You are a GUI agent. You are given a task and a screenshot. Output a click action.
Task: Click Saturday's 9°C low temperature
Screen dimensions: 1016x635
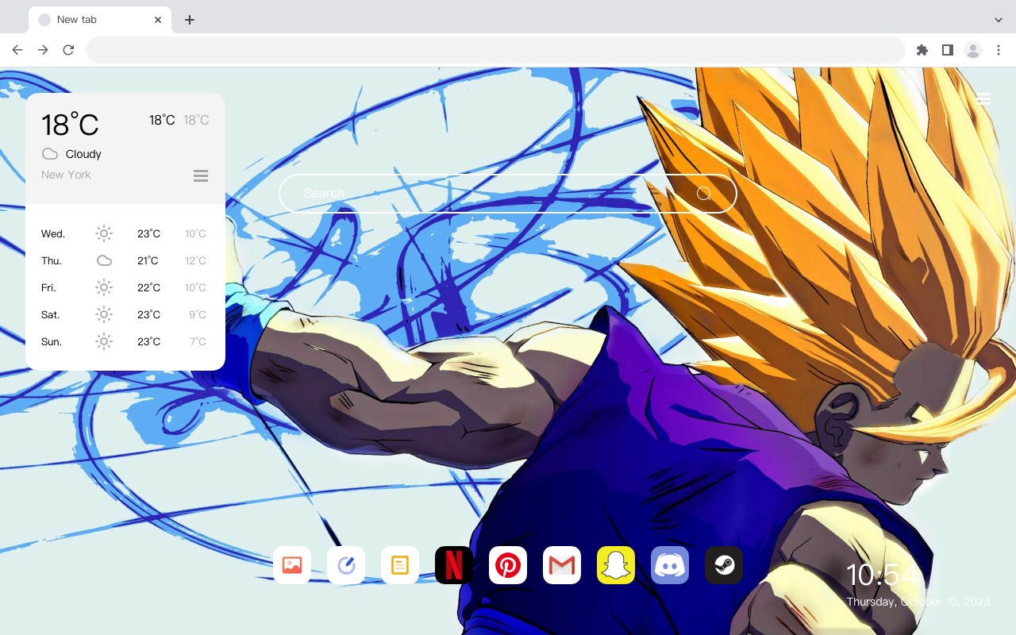tap(198, 314)
